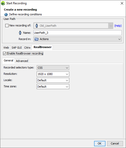Open the Time zone dropdown
The image size is (126, 148).
(x=53, y=87)
